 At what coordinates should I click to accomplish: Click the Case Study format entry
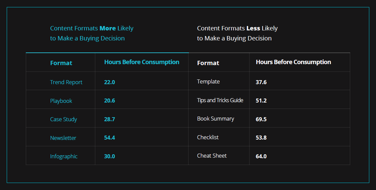tap(63, 119)
